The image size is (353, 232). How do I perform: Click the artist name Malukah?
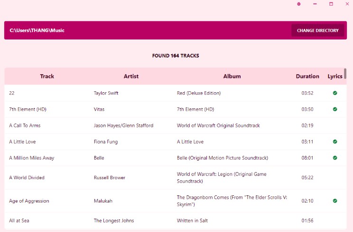(x=103, y=201)
